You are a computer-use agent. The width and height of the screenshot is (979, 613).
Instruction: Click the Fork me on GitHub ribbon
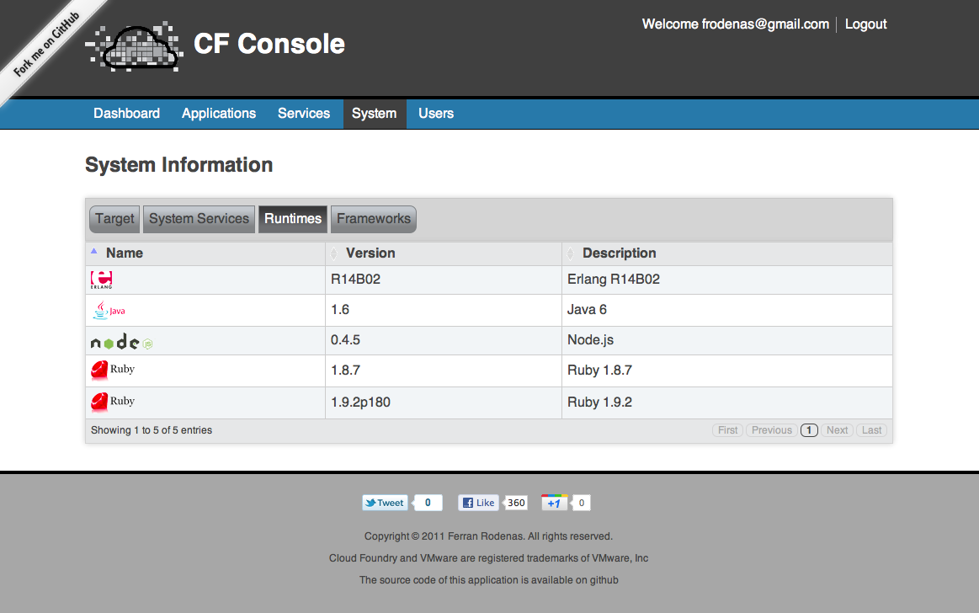coord(47,44)
